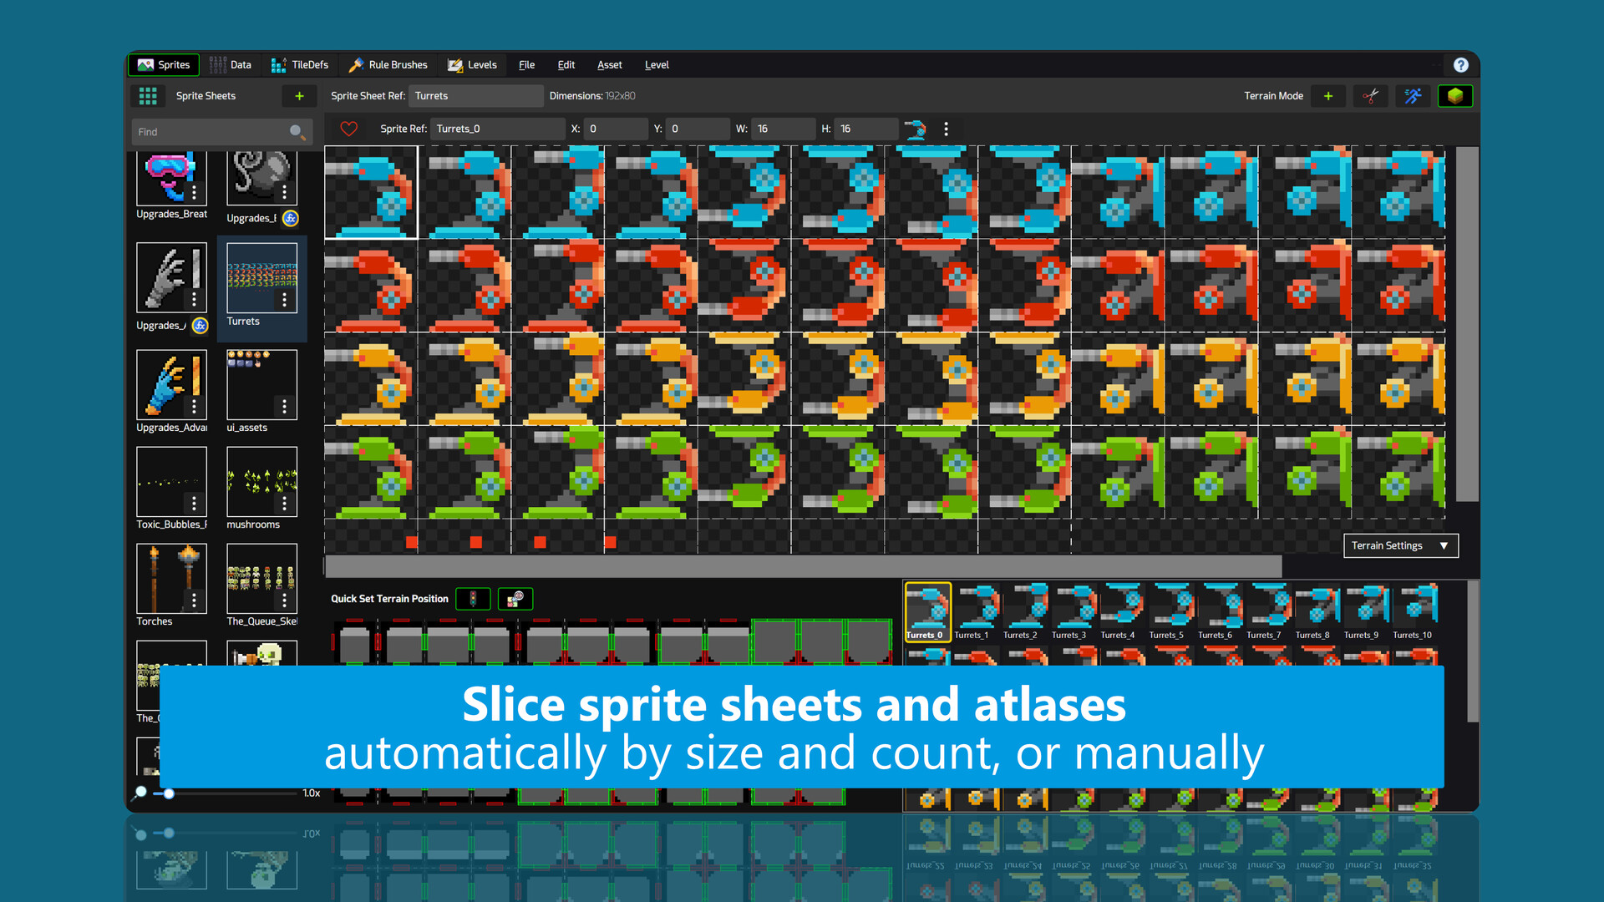This screenshot has height=902, width=1604.
Task: Click the green plus beside Terrain Mode
Action: coord(1327,96)
